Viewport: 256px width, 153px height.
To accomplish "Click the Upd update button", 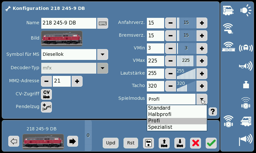I will [x=111, y=143].
